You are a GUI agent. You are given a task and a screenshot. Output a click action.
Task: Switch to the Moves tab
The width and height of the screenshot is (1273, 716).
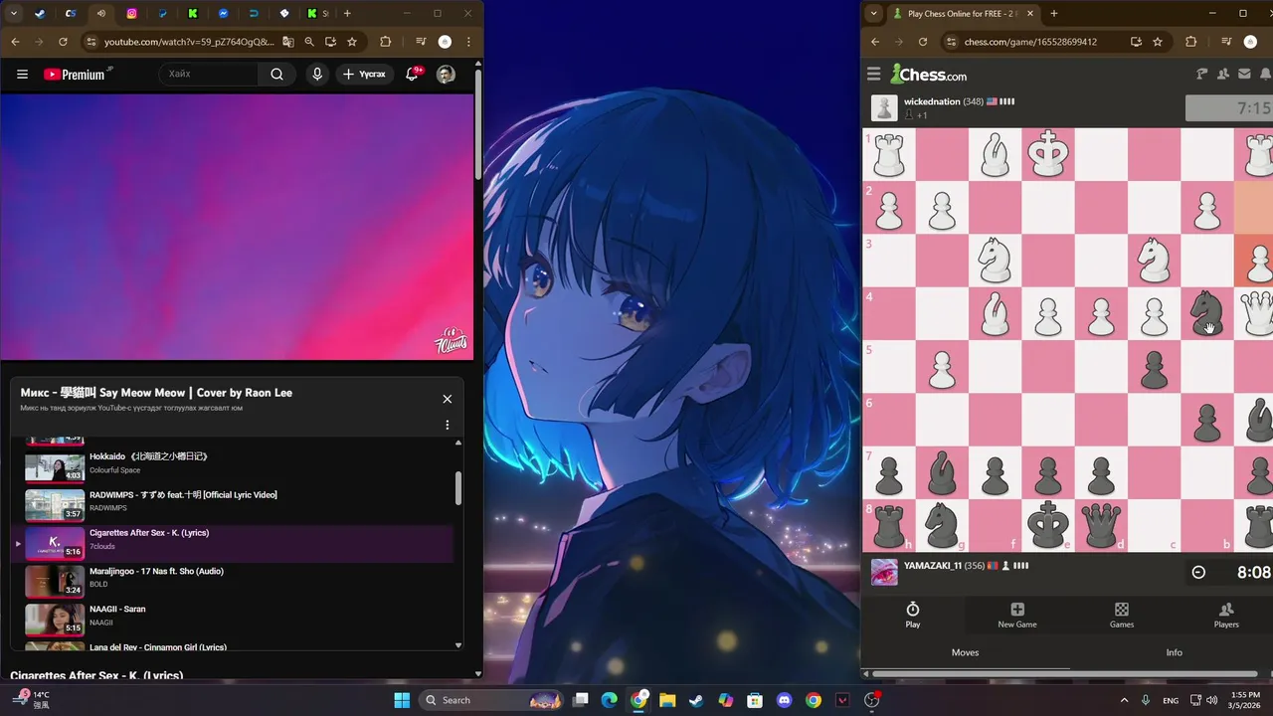pyautogui.click(x=966, y=652)
